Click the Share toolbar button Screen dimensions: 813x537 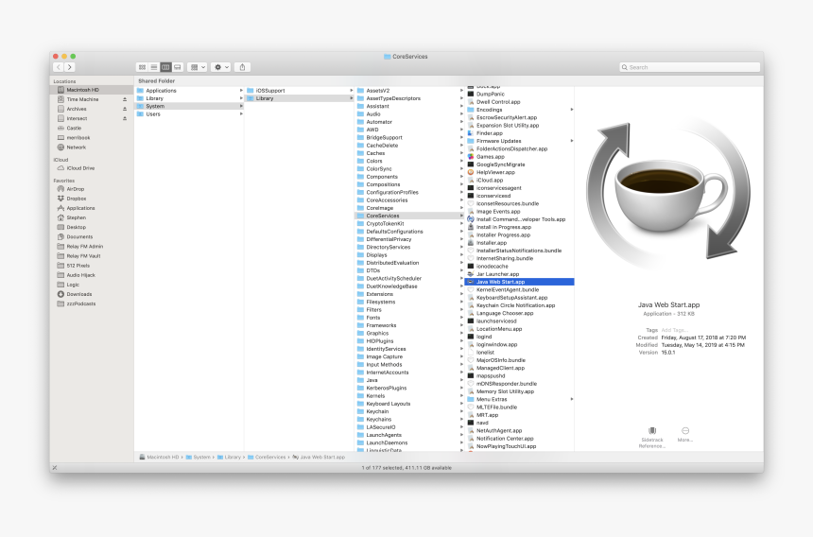click(243, 67)
